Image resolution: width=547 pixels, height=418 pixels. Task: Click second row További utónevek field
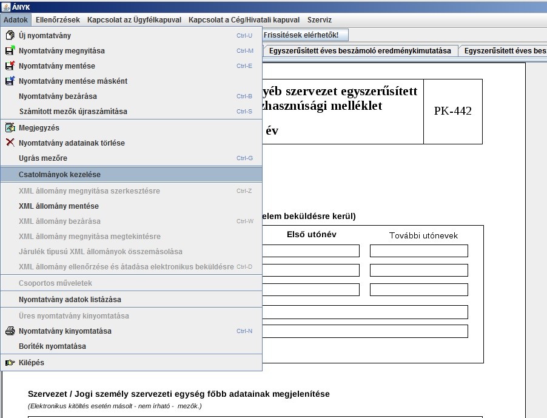(419, 270)
